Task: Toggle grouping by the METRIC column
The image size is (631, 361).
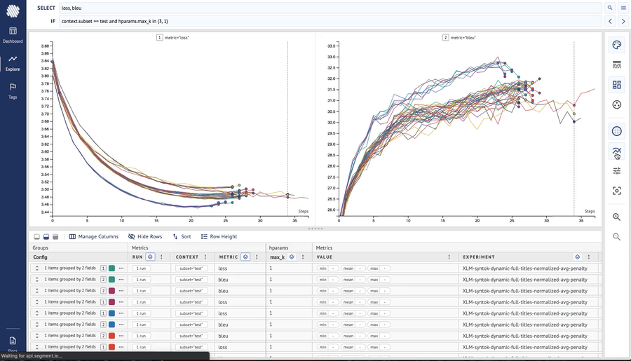Action: pyautogui.click(x=245, y=257)
